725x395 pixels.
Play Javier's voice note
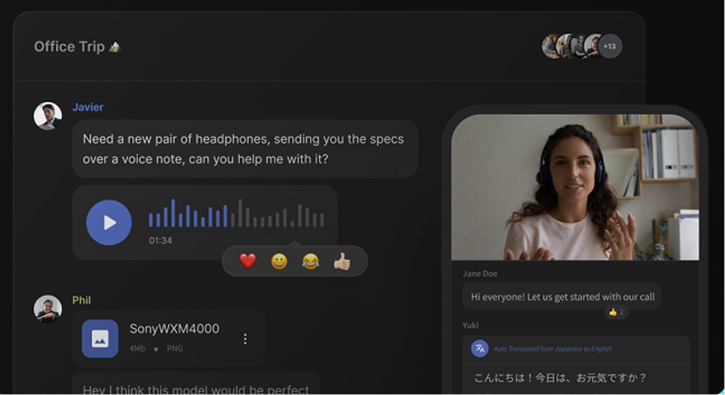click(x=109, y=222)
